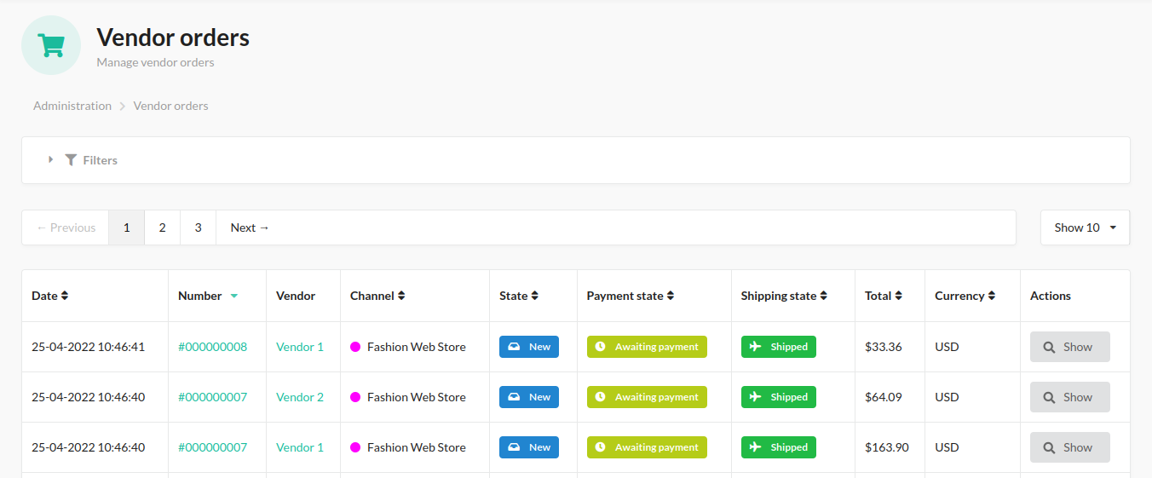Click Next pagination link
The height and width of the screenshot is (478, 1152).
click(250, 227)
